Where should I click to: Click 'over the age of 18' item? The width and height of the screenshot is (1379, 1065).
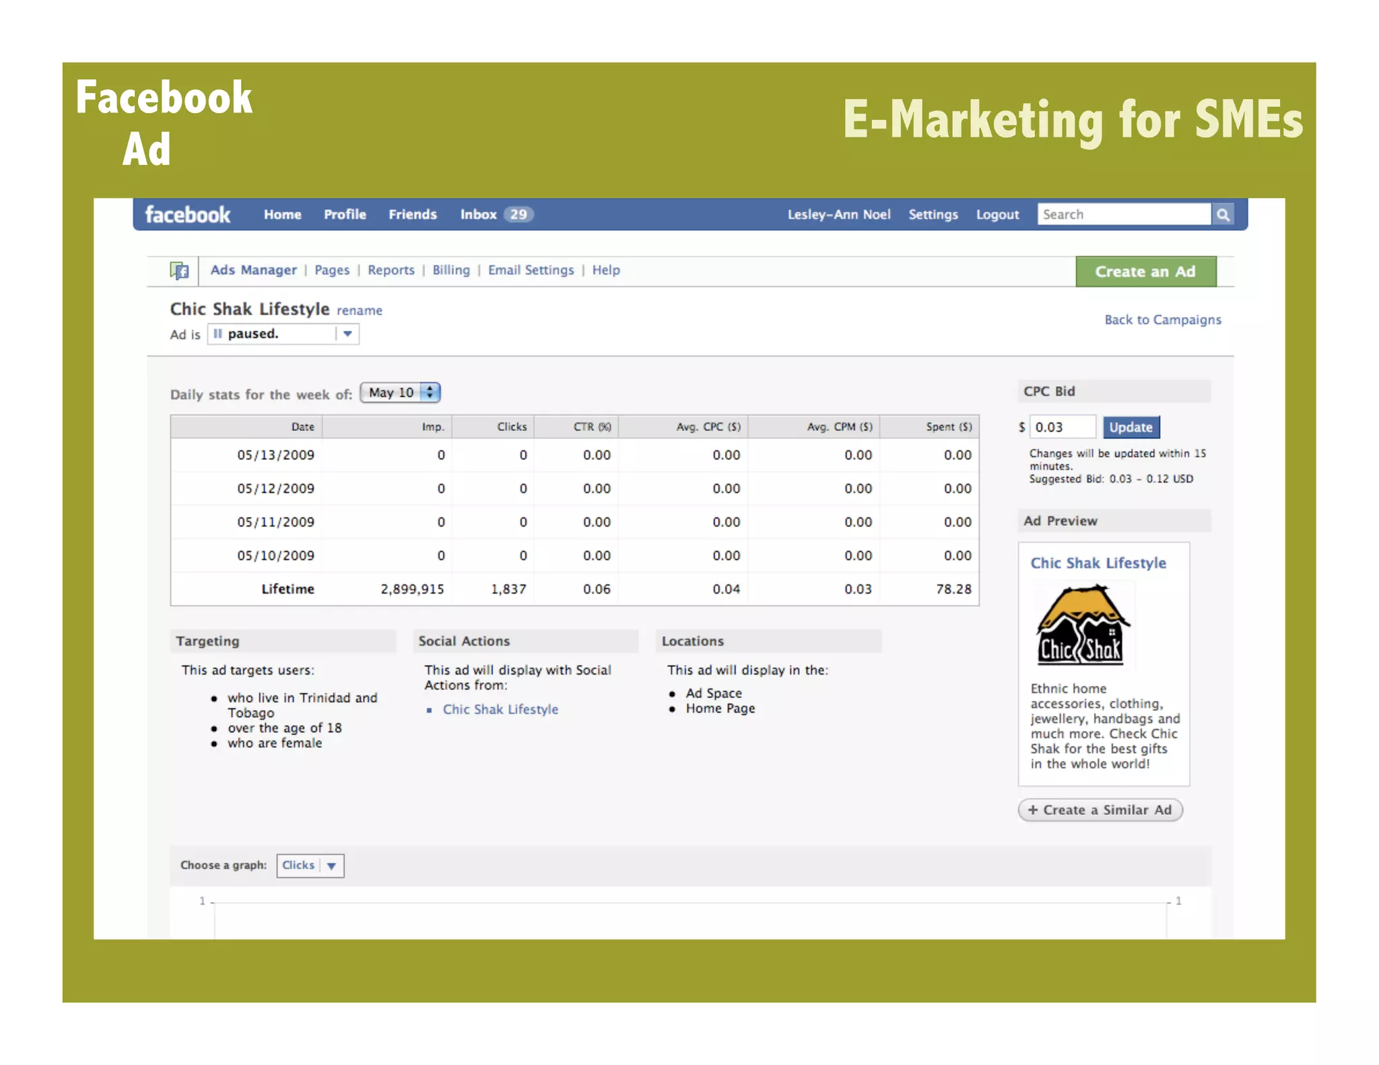[x=284, y=728]
